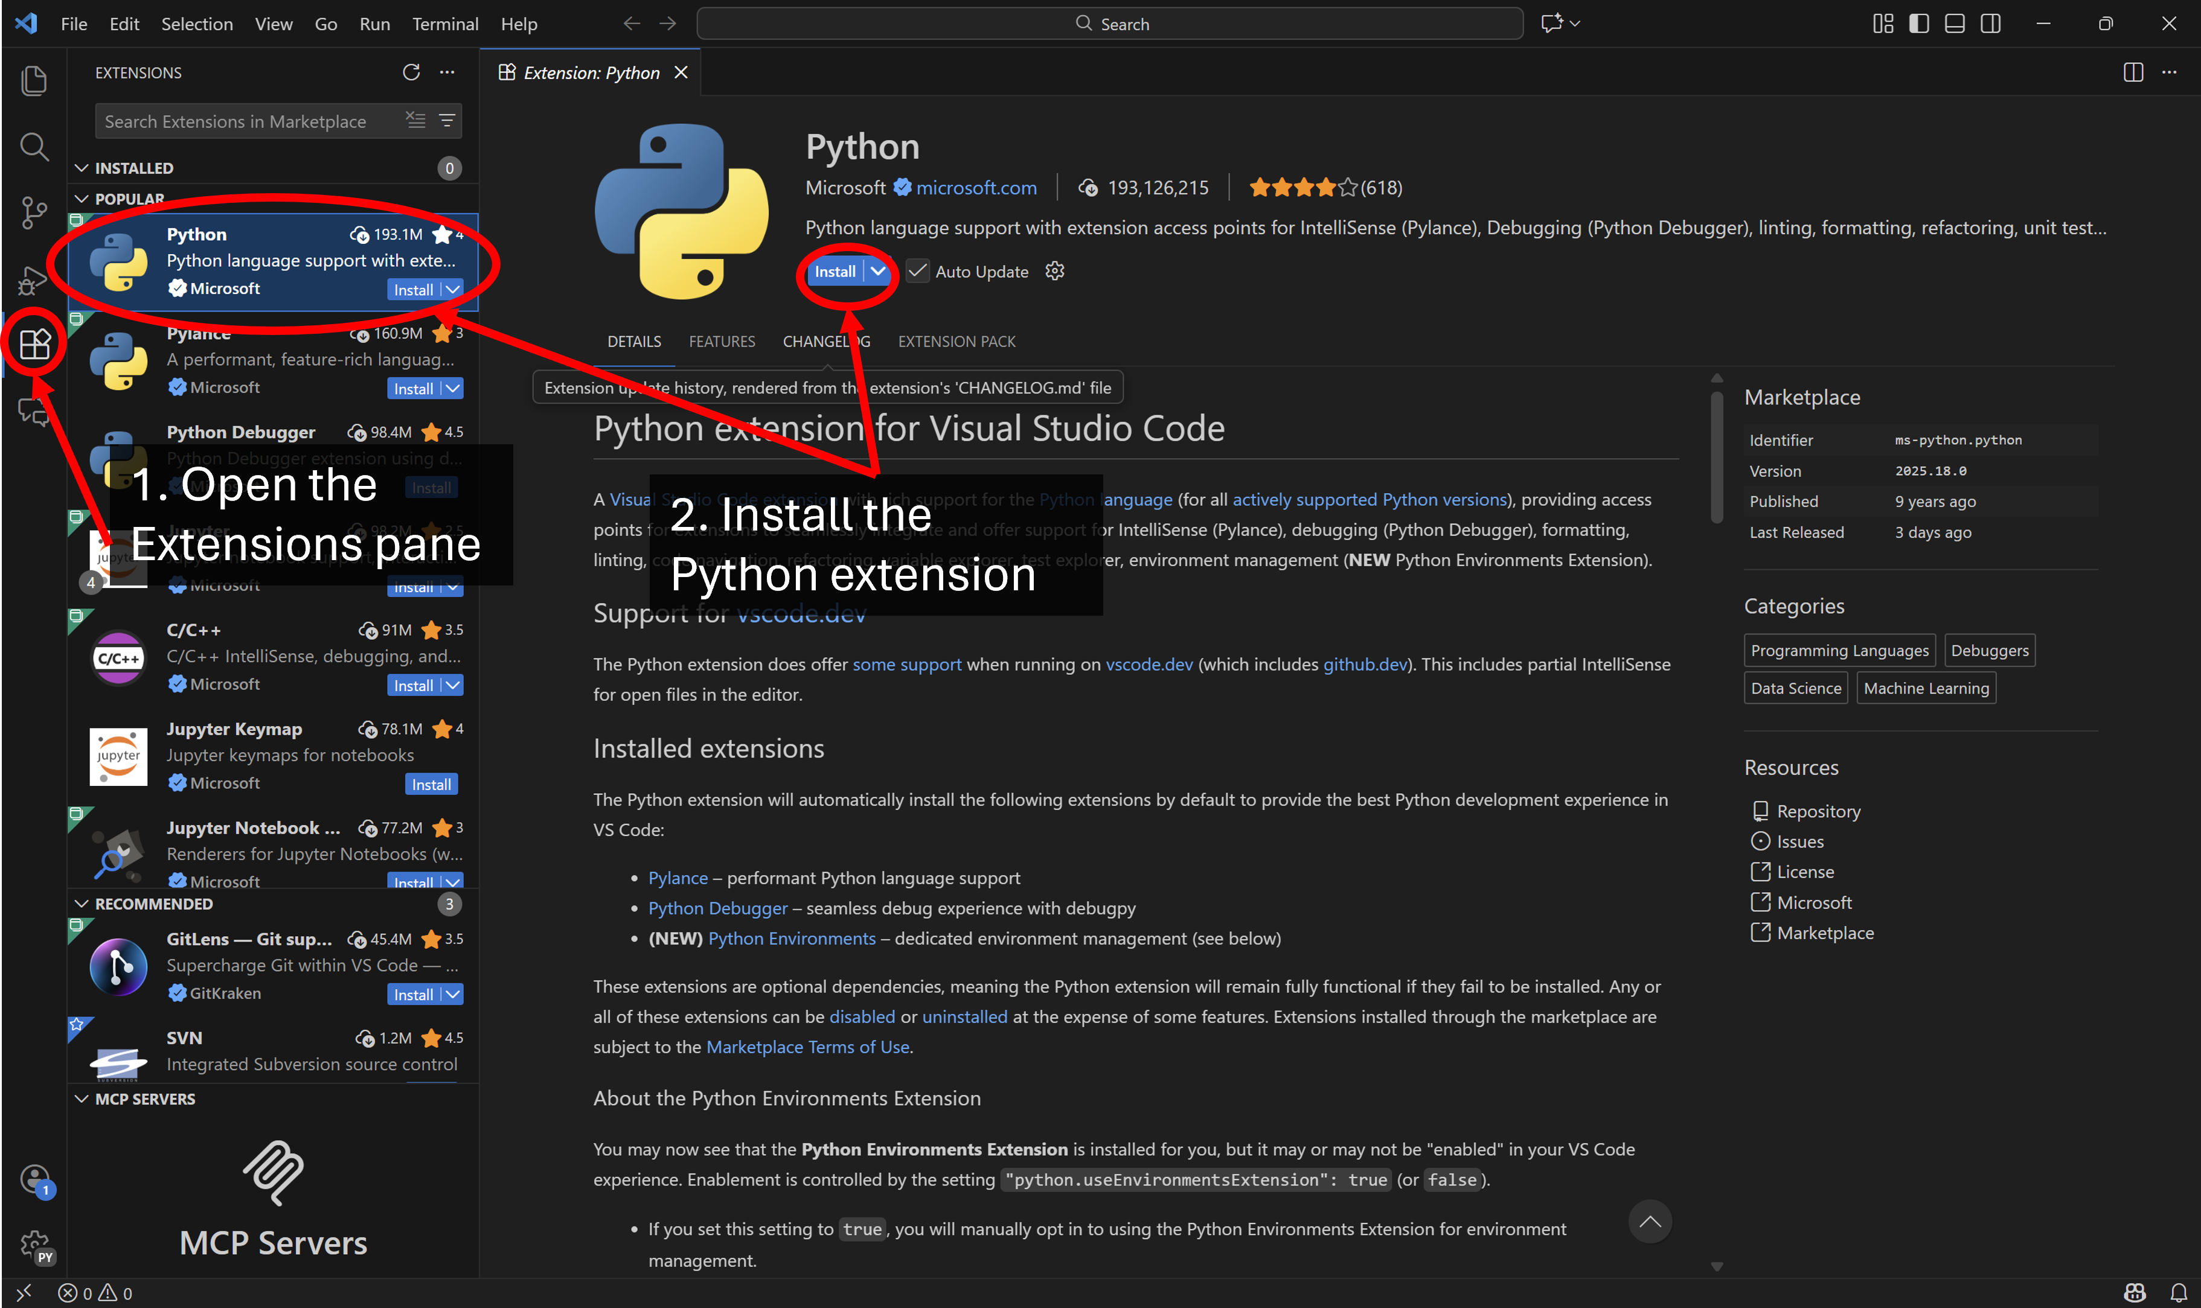This screenshot has width=2201, height=1308.
Task: Open Copilot status bar icon
Action: coord(2135,1293)
